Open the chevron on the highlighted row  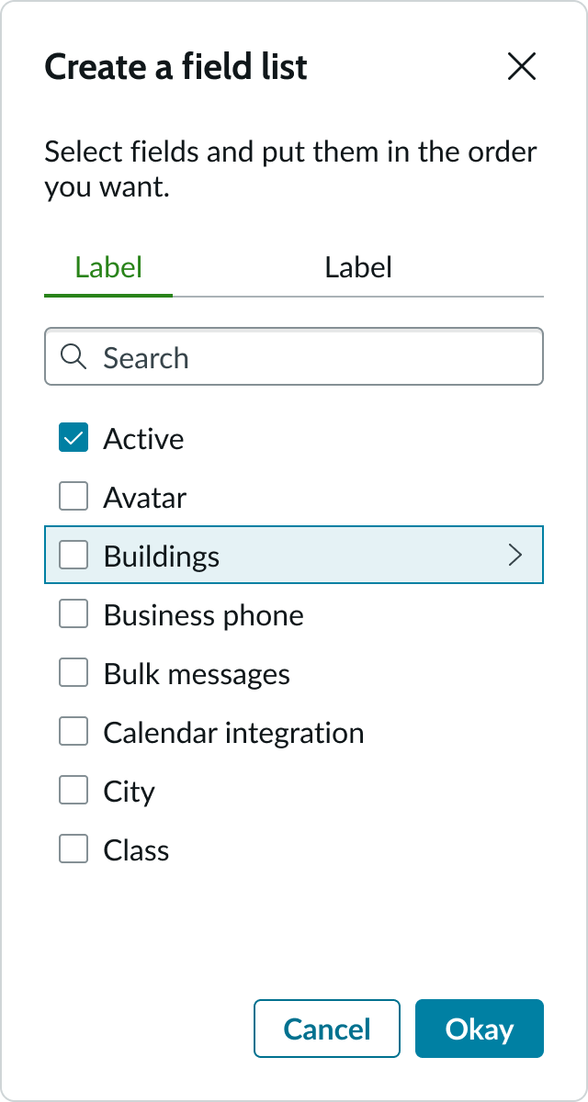pyautogui.click(x=515, y=555)
